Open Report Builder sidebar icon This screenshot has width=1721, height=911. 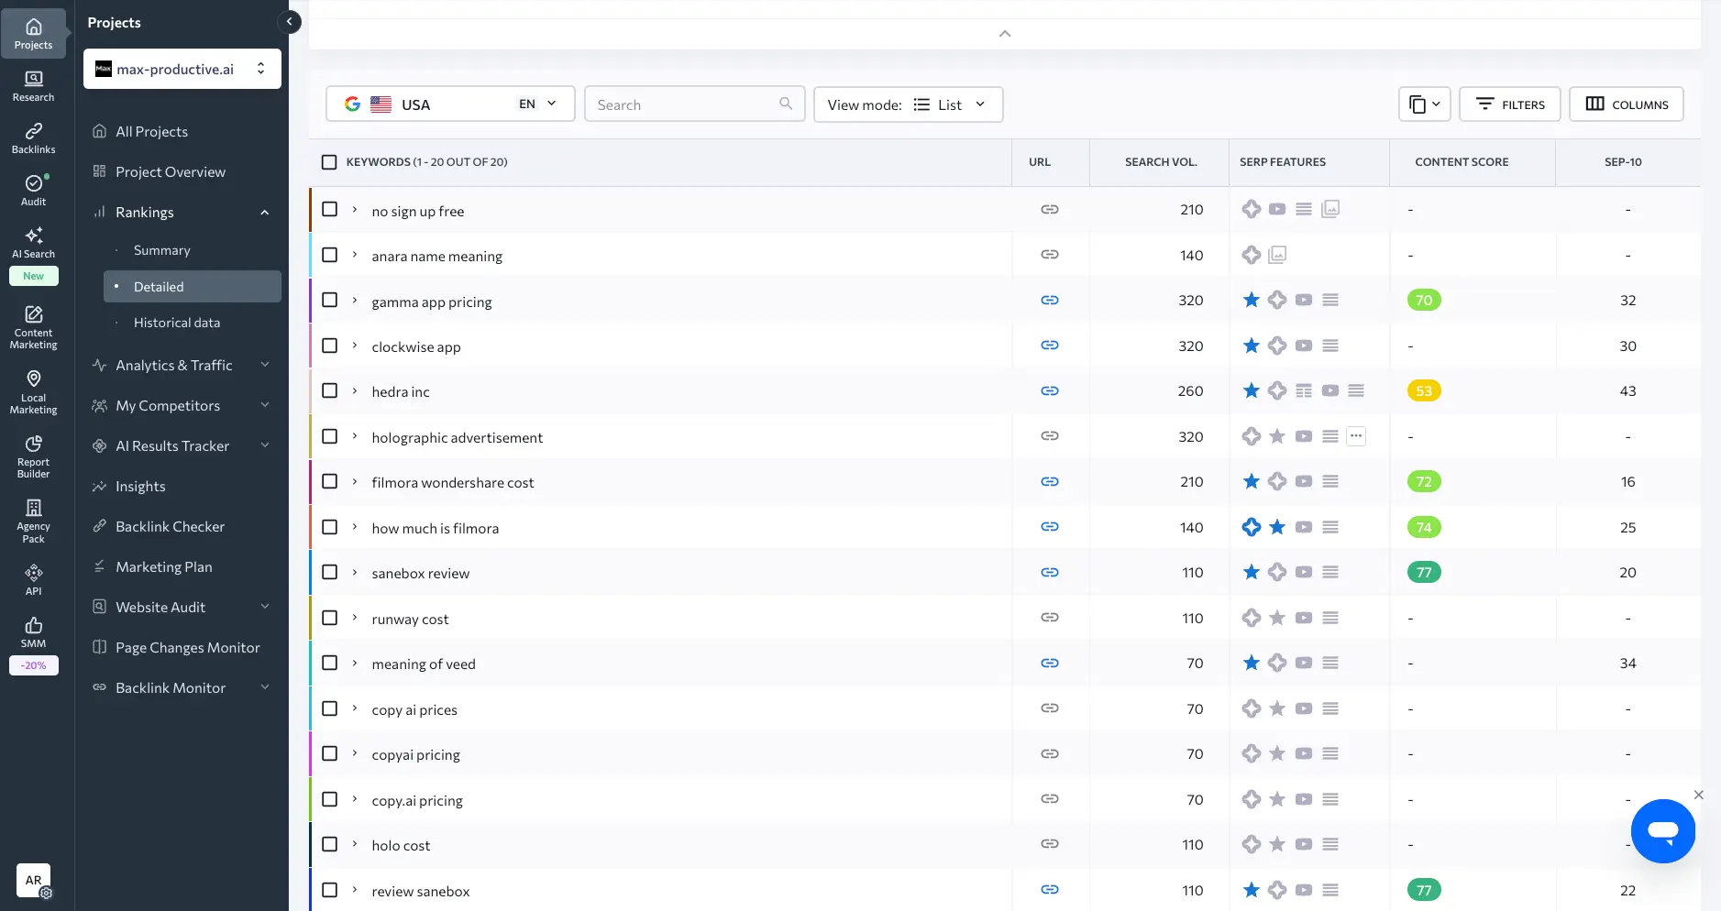[33, 456]
